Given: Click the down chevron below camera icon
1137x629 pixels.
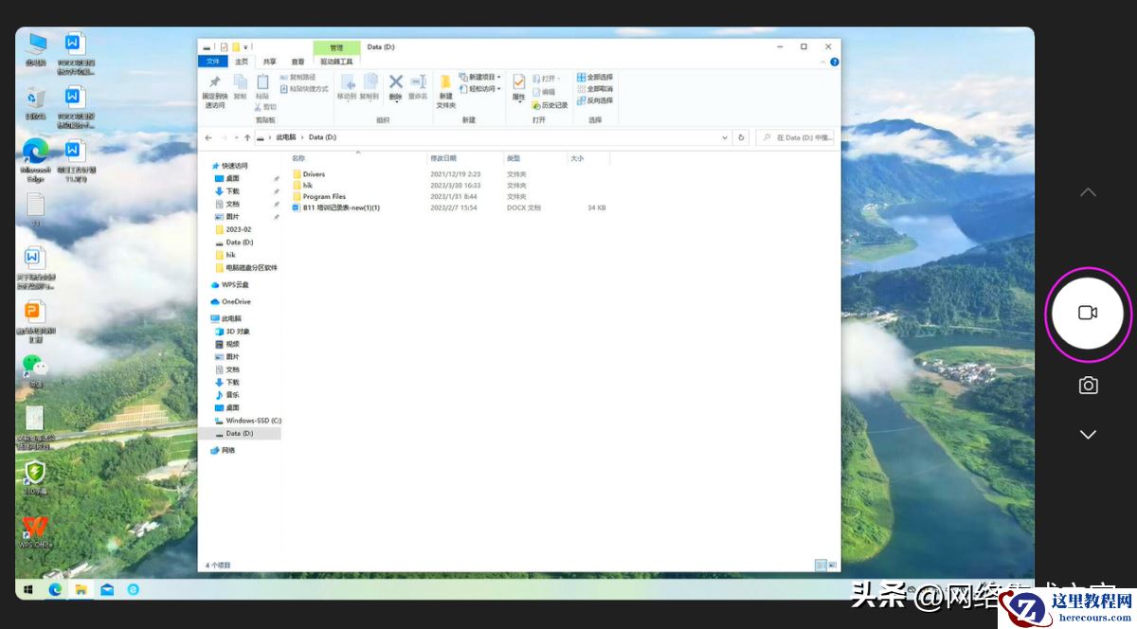Looking at the screenshot, I should pos(1088,435).
